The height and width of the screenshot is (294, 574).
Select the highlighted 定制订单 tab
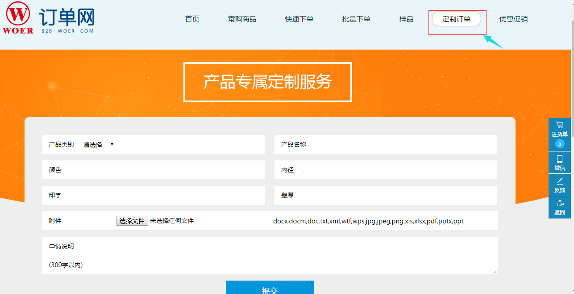(457, 19)
